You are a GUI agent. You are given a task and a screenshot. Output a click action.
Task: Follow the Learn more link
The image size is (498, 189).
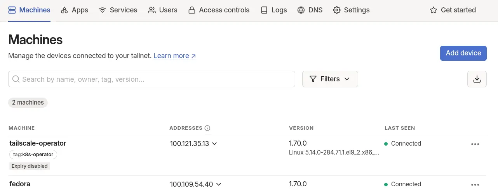(x=175, y=56)
